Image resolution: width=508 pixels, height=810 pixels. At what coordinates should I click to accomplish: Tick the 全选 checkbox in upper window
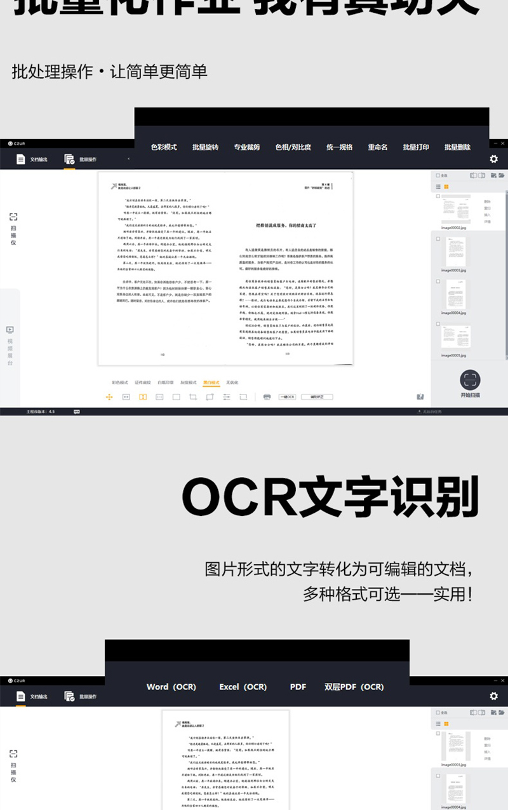[438, 175]
